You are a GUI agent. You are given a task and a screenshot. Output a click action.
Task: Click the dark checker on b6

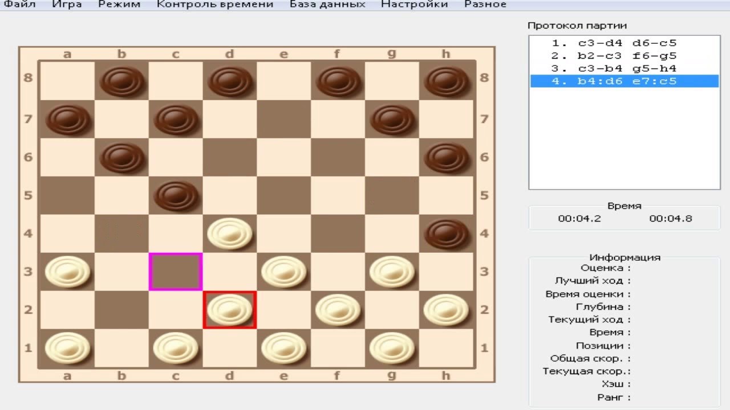coord(121,157)
